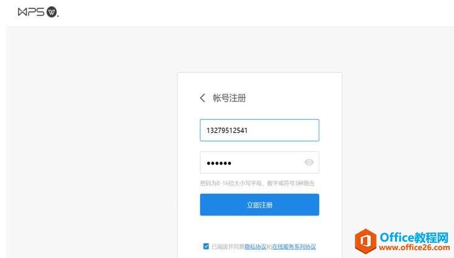Image resolution: width=454 pixels, height=258 pixels.
Task: Click the circular W icon beside WPS
Action: tap(52, 12)
